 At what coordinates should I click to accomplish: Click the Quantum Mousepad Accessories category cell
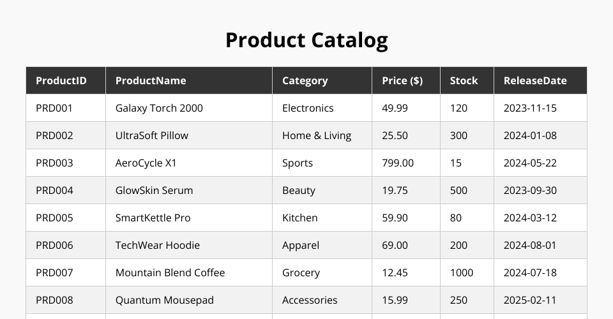(x=310, y=300)
